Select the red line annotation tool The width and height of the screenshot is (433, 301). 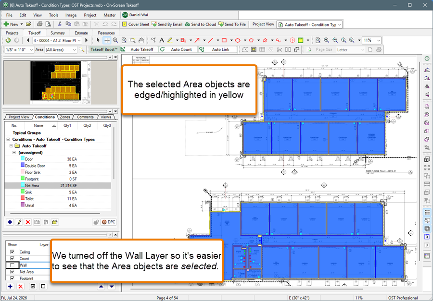(x=210, y=40)
